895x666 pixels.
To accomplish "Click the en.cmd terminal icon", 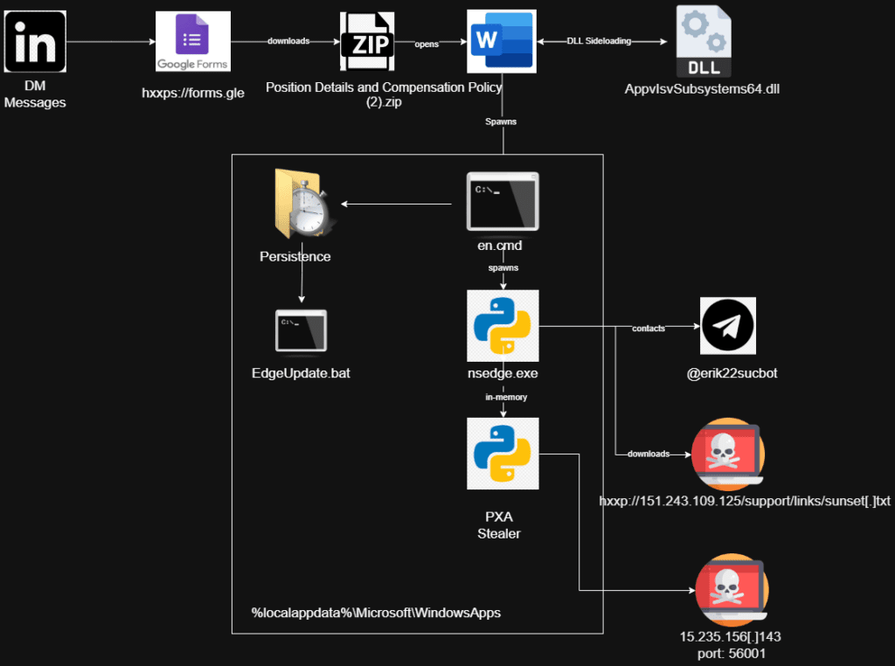I will pos(502,201).
